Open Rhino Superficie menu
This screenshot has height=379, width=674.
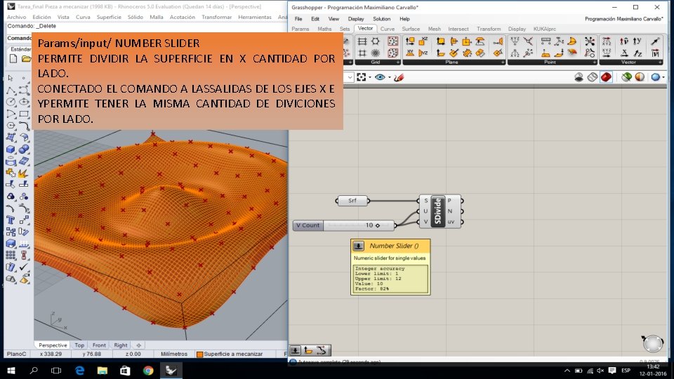pos(109,17)
